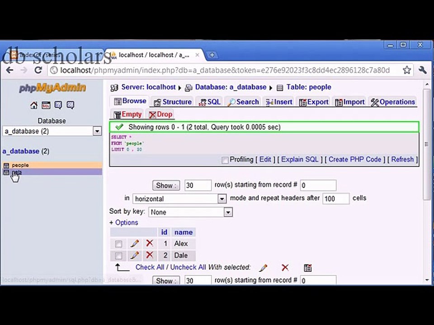Go to phpMyAdmin home icon
The width and height of the screenshot is (434, 325).
tap(34, 105)
